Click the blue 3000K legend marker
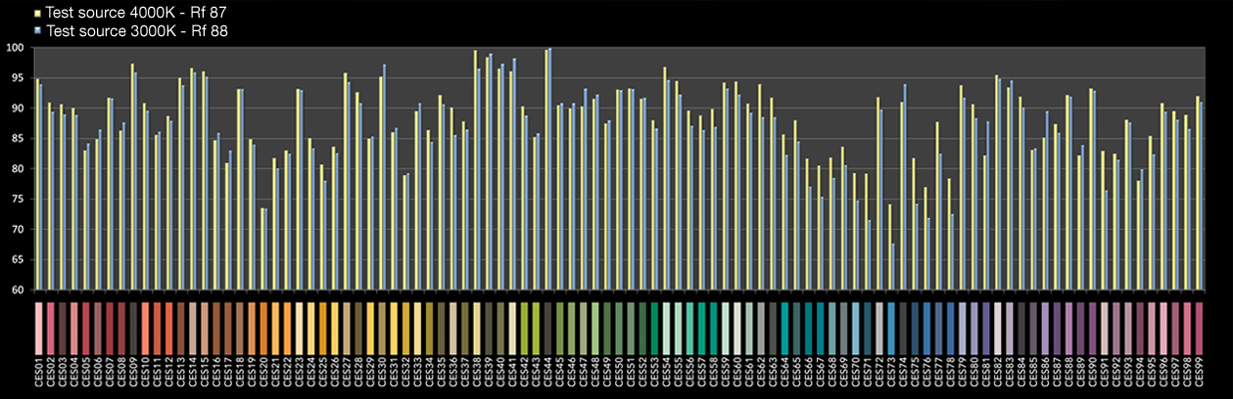The width and height of the screenshot is (1233, 399). pos(38,31)
